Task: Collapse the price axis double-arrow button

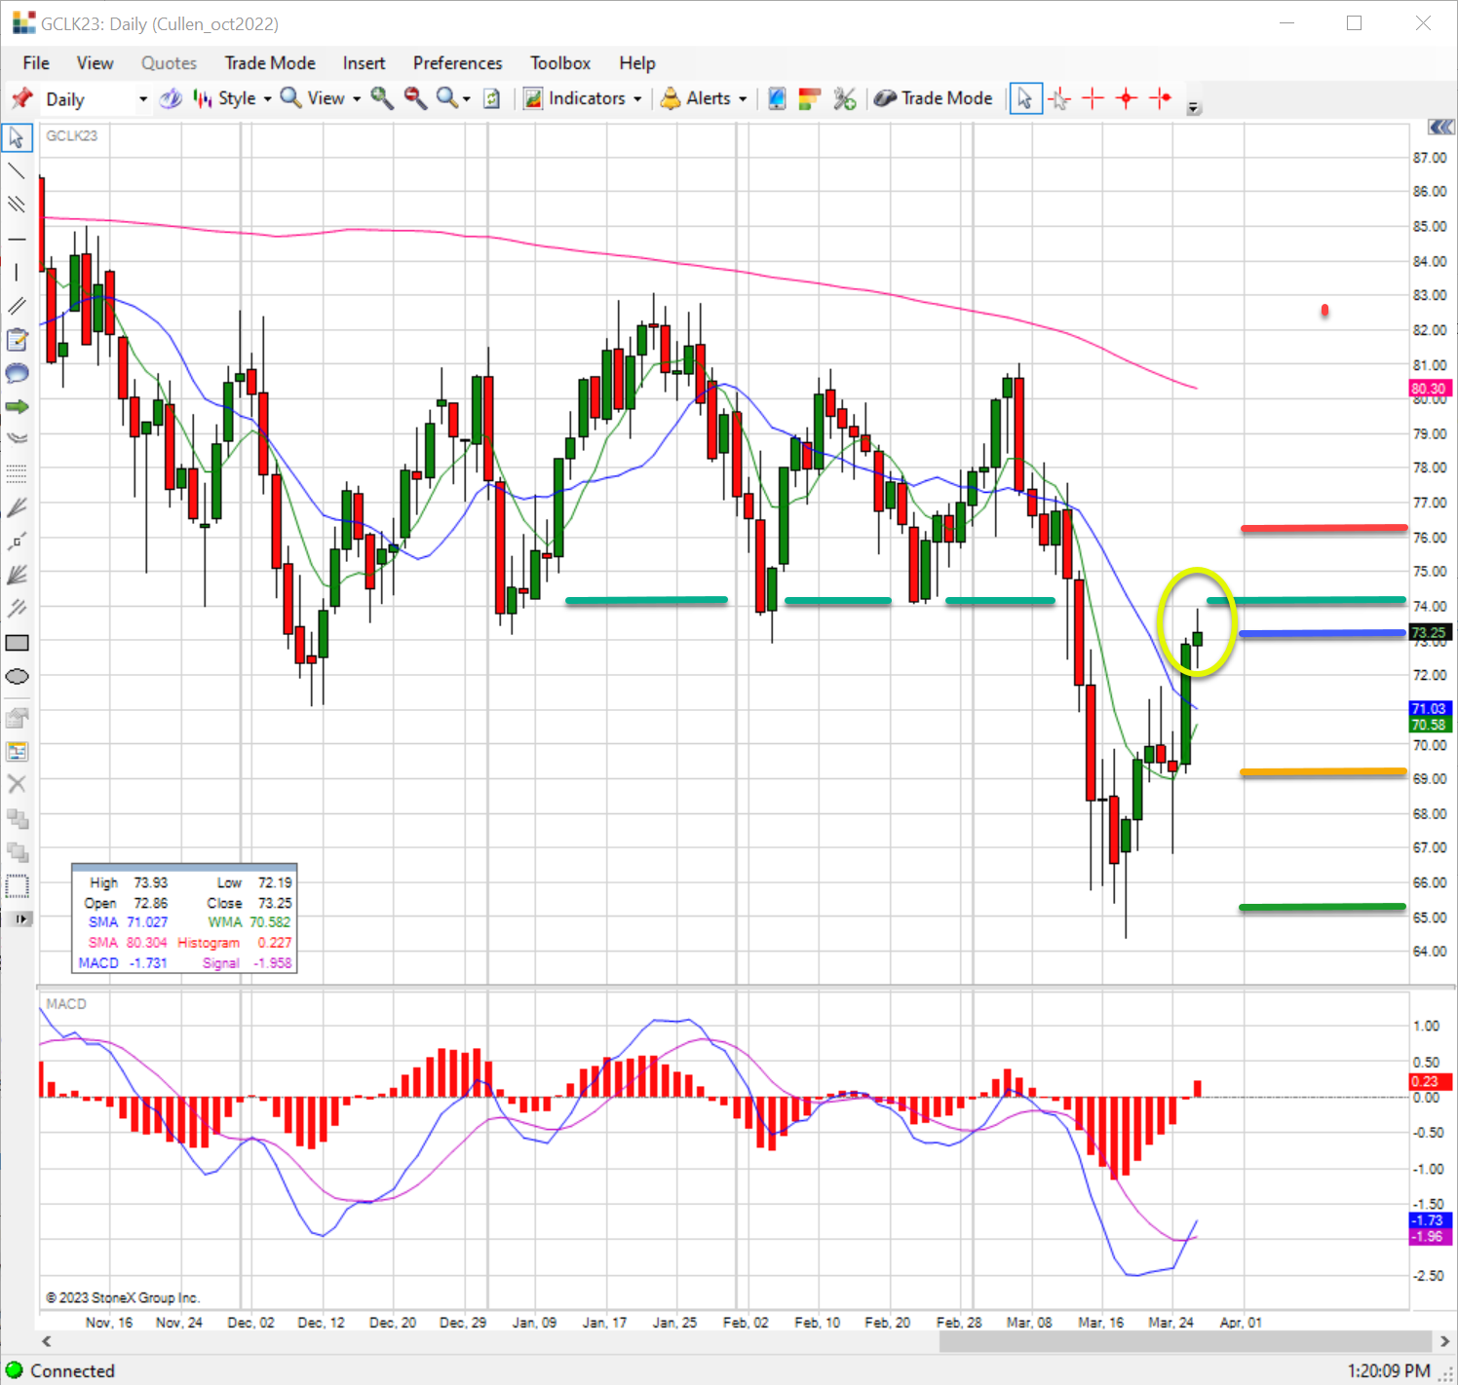Action: [1441, 128]
